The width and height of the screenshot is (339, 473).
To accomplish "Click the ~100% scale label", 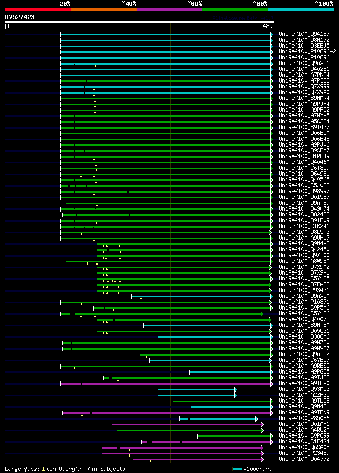I will (324, 4).
